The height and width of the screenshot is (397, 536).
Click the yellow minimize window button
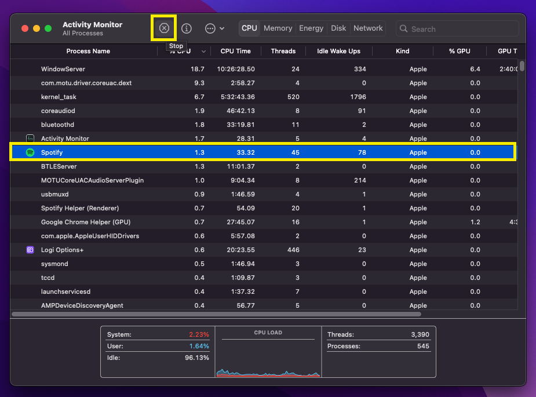pos(37,28)
